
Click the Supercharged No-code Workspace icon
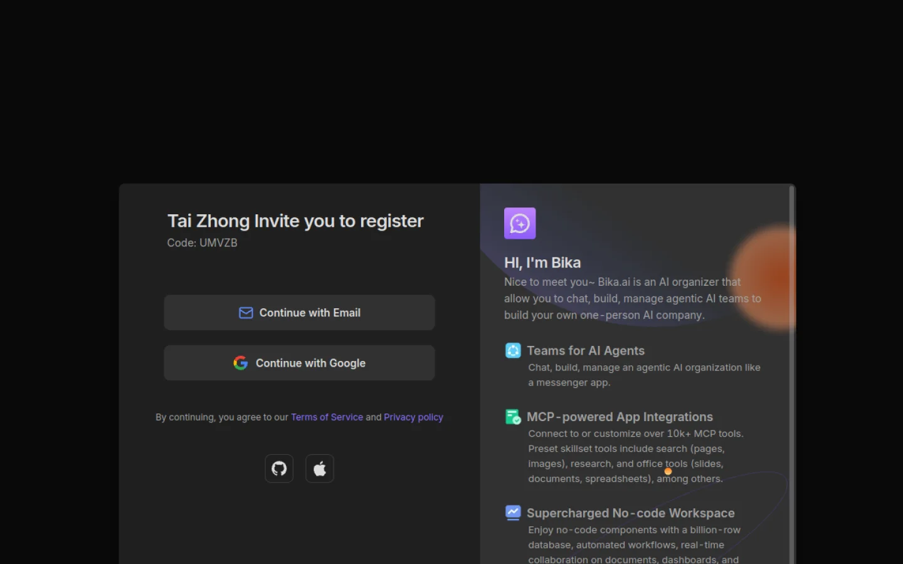(513, 513)
